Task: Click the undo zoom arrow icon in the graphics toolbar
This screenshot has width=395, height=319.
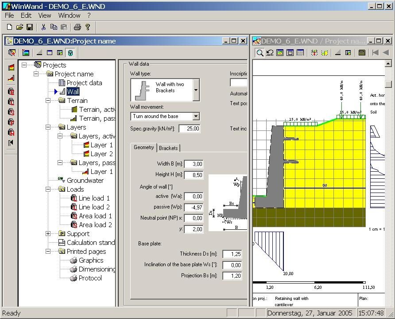Action: (270, 53)
